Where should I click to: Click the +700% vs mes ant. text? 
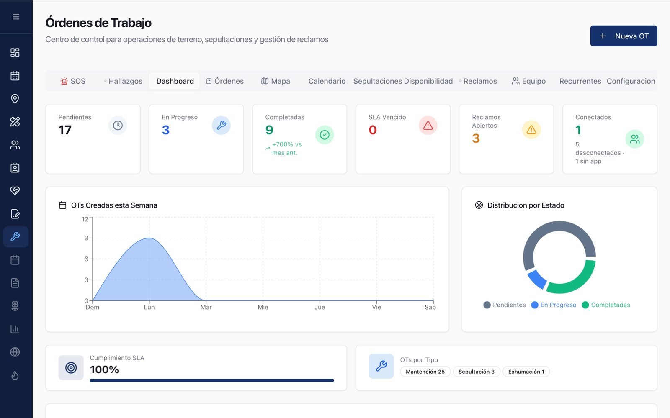286,149
